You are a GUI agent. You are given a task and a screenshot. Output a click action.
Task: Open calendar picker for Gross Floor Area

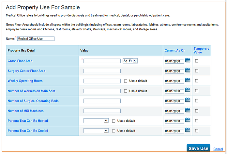pyautogui.click(x=188, y=60)
